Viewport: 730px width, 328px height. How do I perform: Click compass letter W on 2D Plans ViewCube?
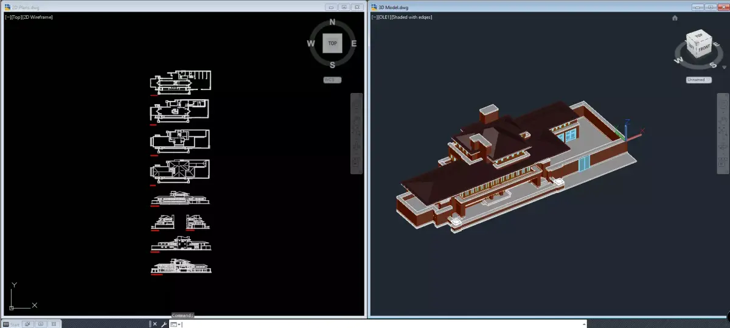(310, 43)
